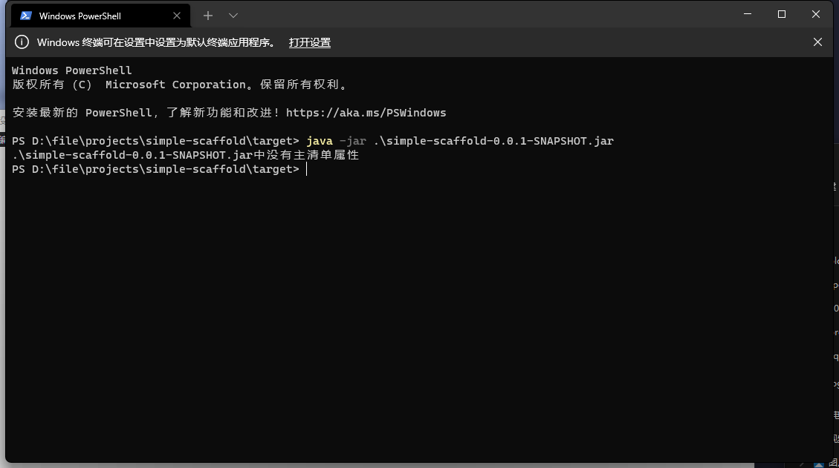Click the java -jar command text
839x468 pixels.
(x=334, y=140)
